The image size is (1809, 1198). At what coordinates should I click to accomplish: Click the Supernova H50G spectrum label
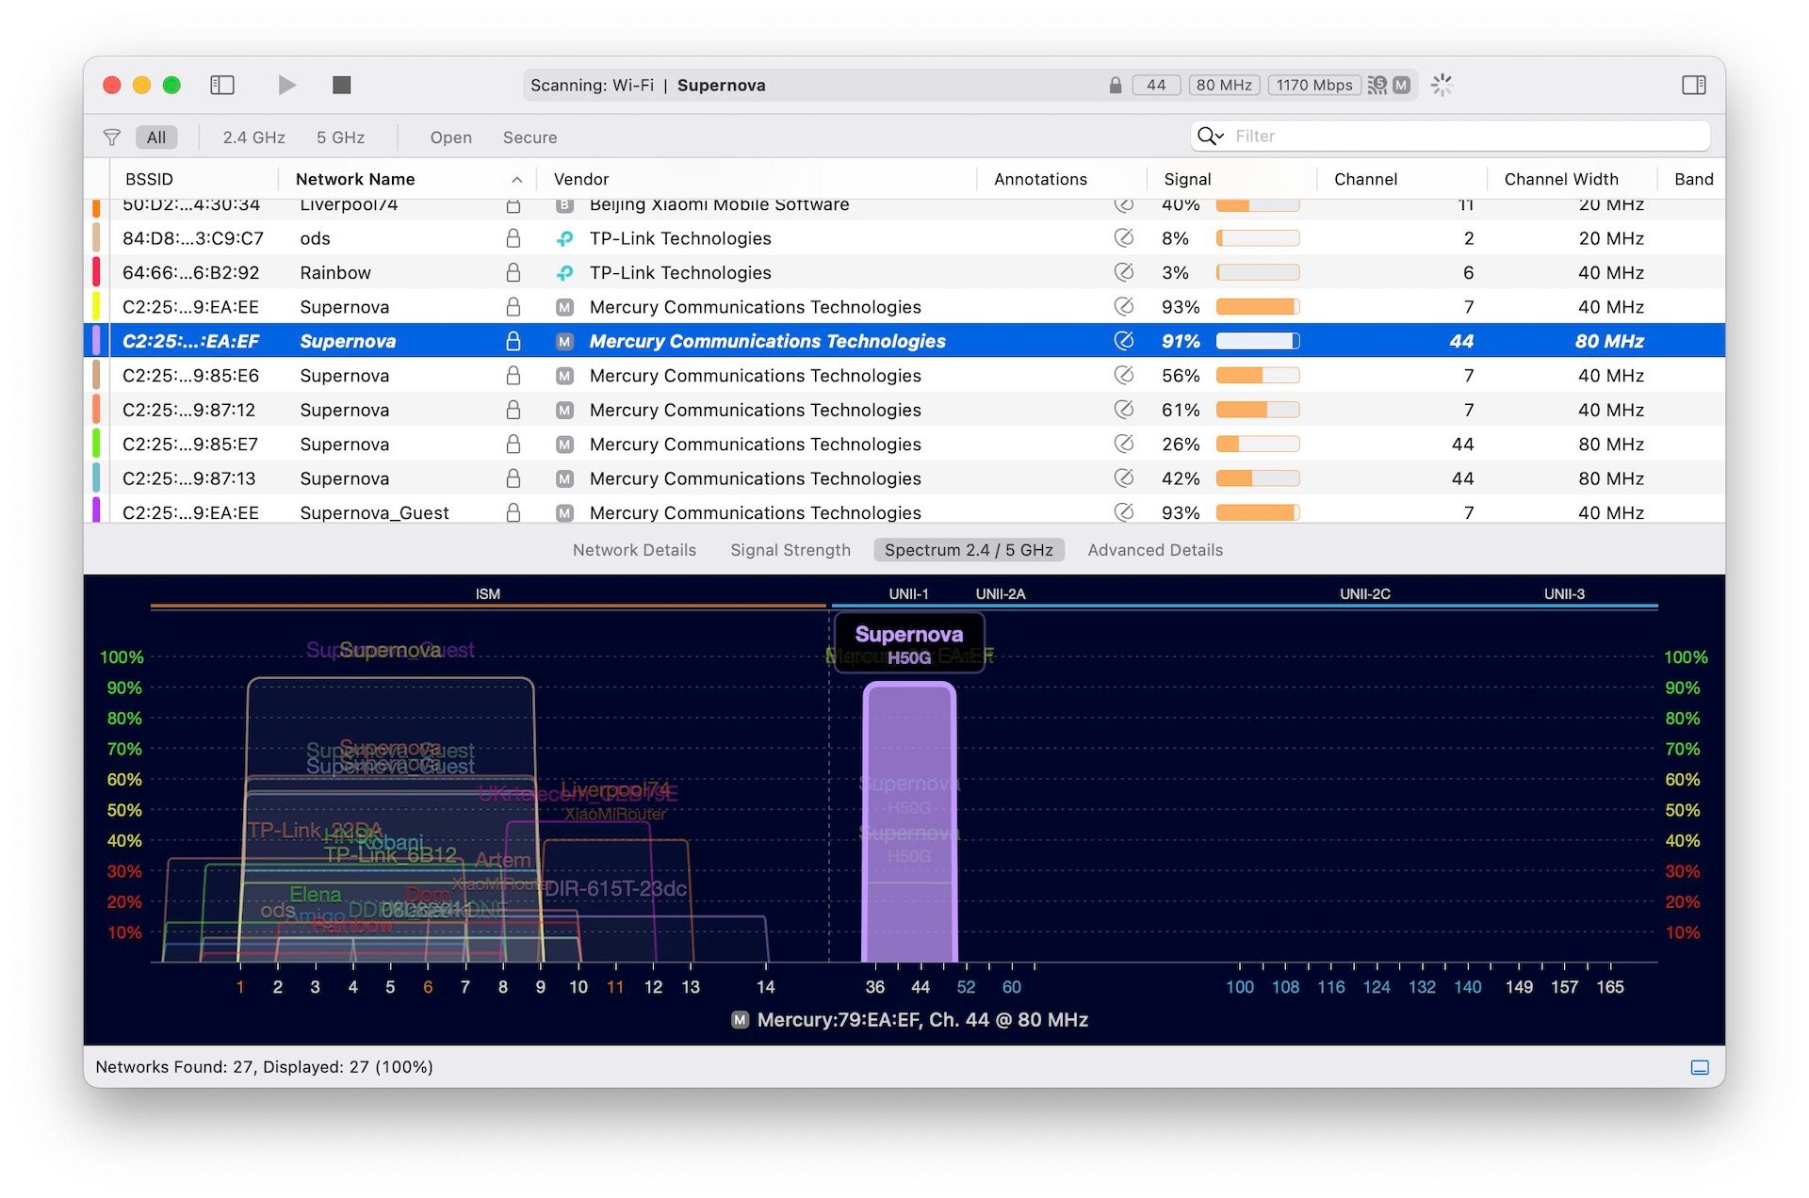[909, 643]
